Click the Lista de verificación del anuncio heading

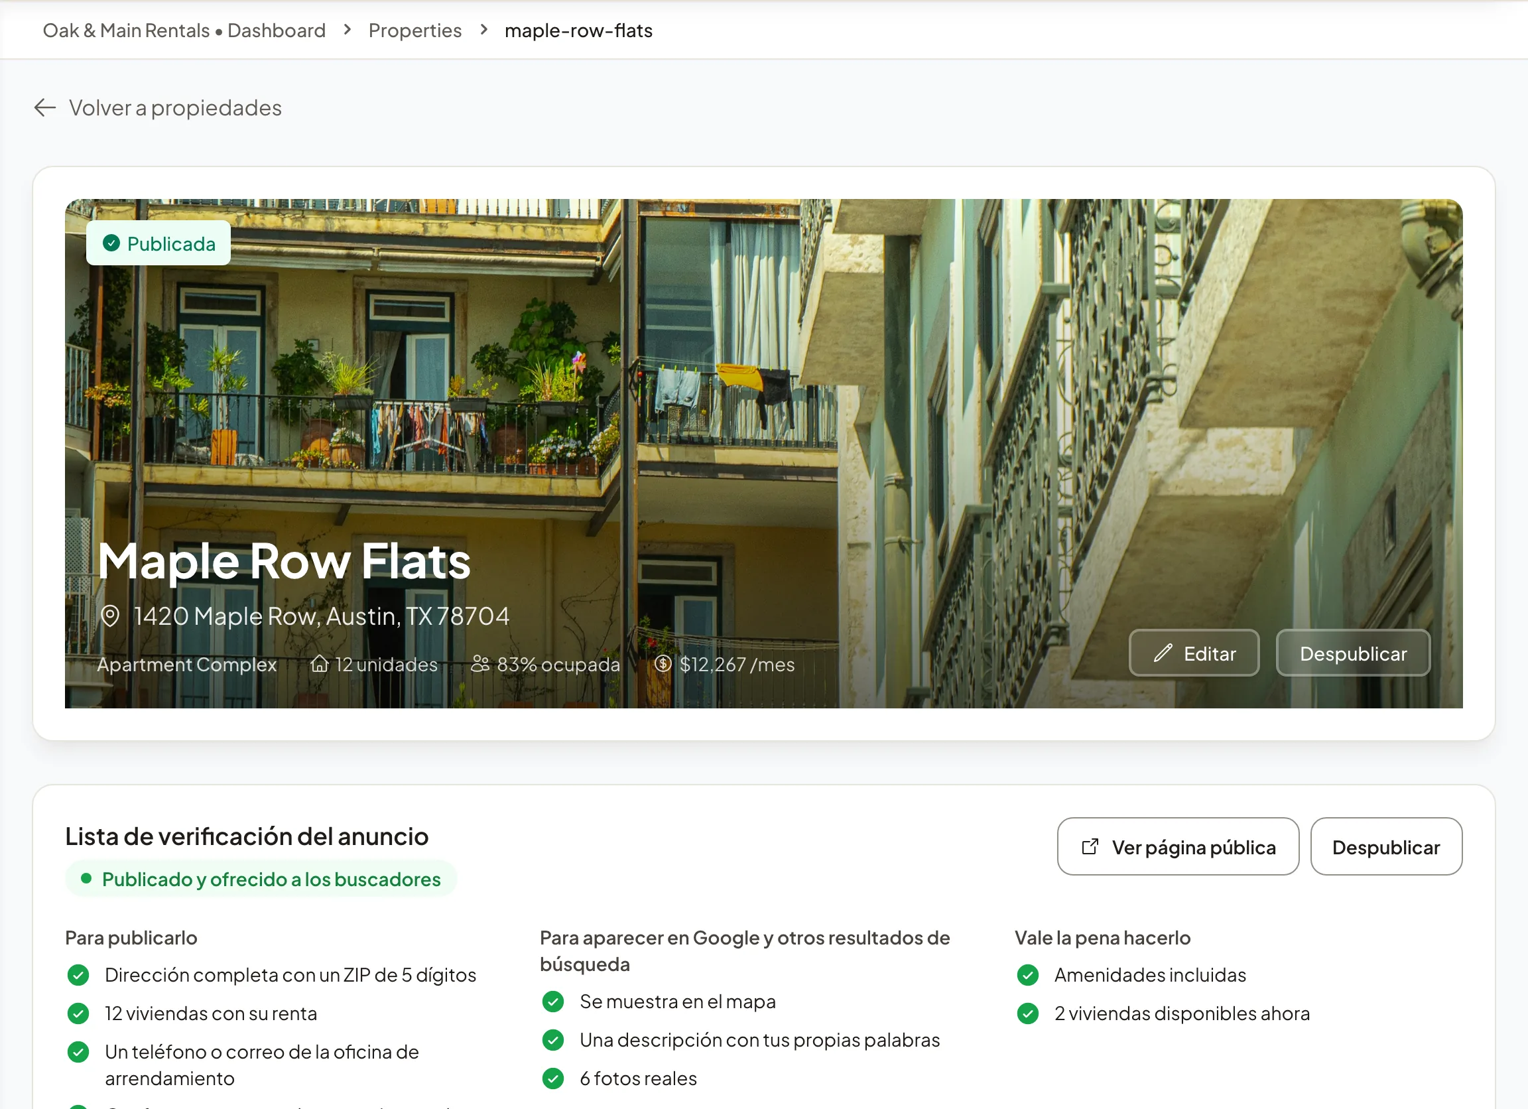point(247,836)
